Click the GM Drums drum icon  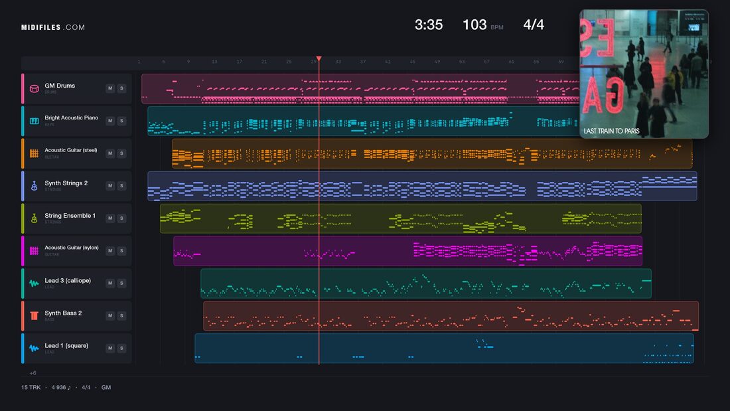34,88
